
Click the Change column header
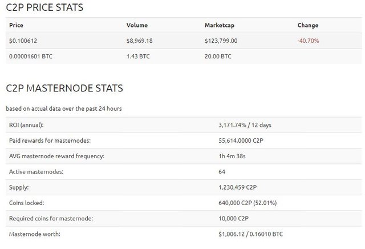pos(308,25)
